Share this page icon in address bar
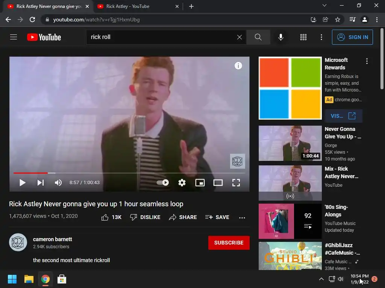Image resolution: width=385 pixels, height=288 pixels. 325,19
